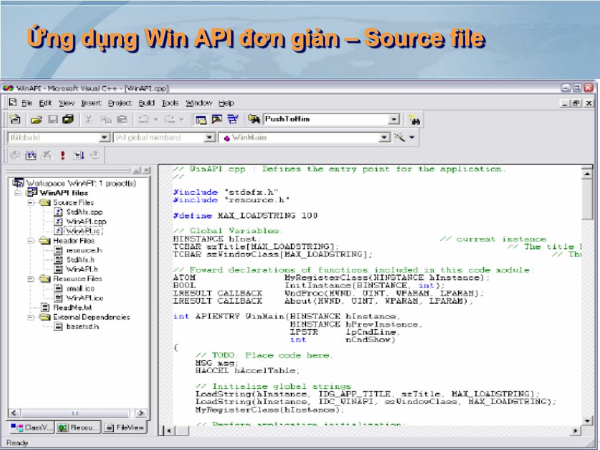Open the View menu
The height and width of the screenshot is (450, 600).
67,103
